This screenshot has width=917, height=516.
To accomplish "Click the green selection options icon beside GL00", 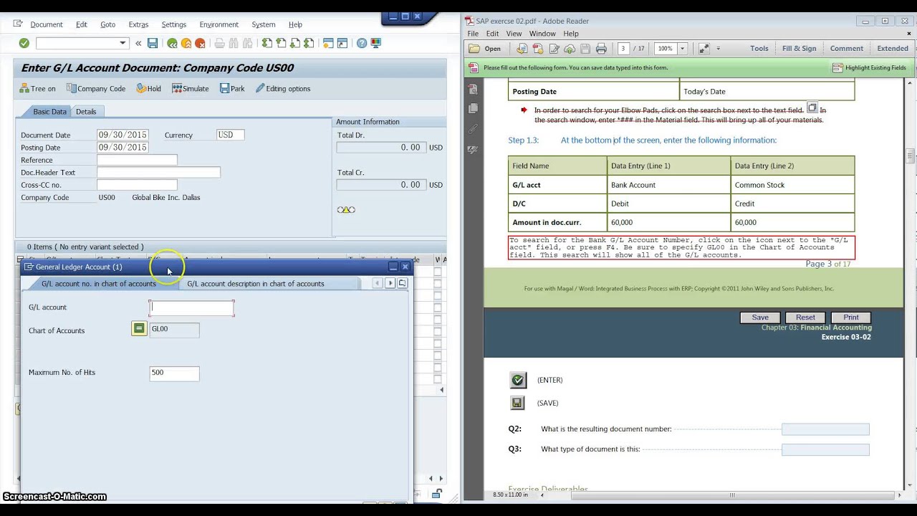I will (x=139, y=329).
